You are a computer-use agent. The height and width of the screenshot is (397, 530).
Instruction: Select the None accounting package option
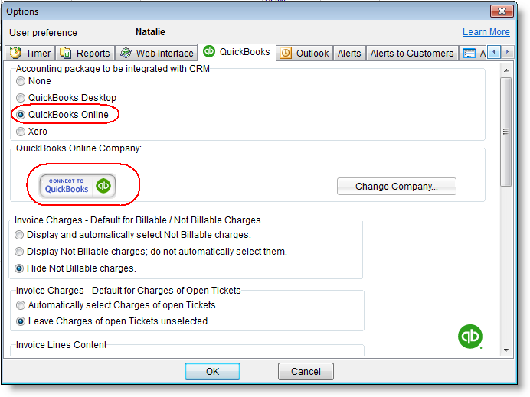coord(21,81)
